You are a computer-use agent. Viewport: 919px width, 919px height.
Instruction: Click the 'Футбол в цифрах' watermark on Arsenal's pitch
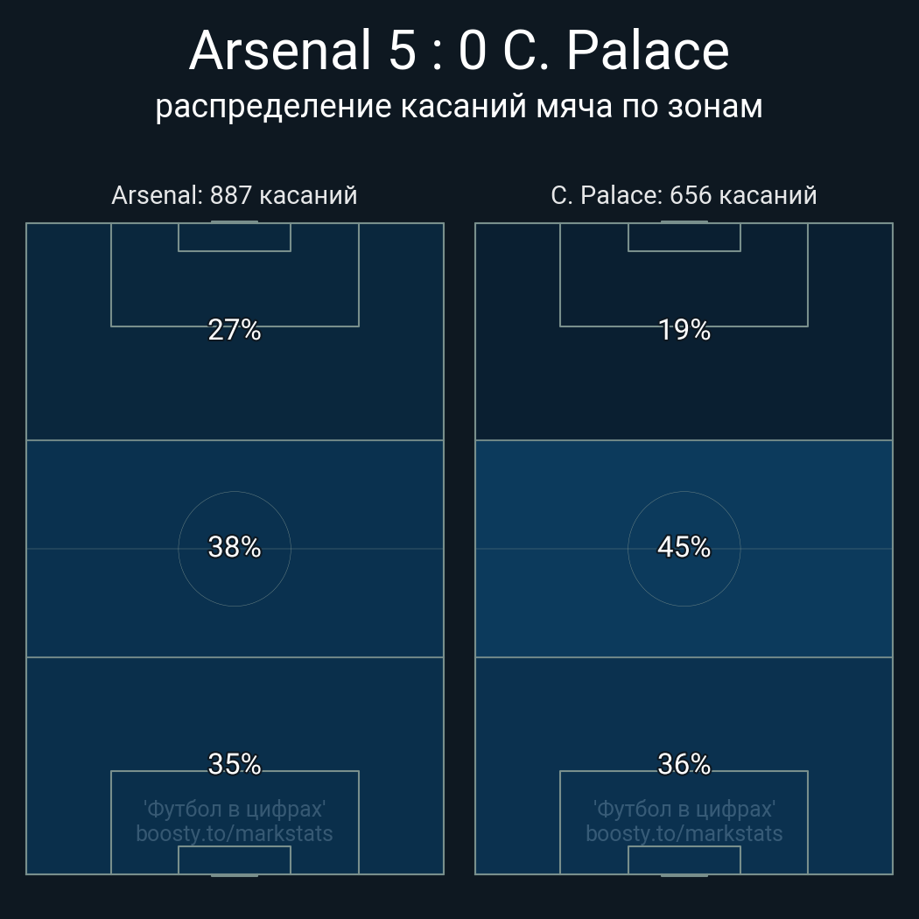point(235,809)
